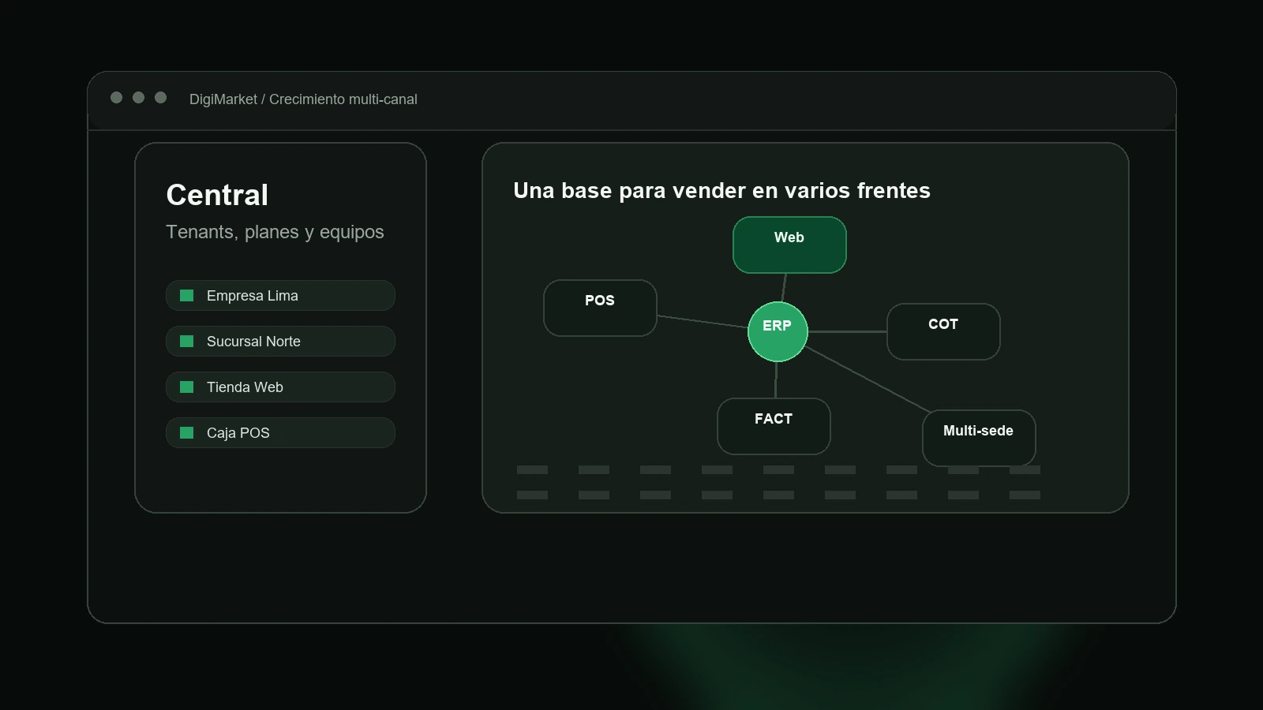
Task: Click the green square beside Caja POS
Action: pyautogui.click(x=187, y=433)
